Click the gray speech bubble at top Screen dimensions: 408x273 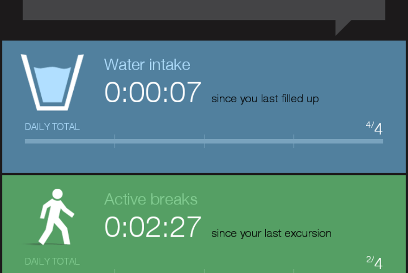[204, 10]
